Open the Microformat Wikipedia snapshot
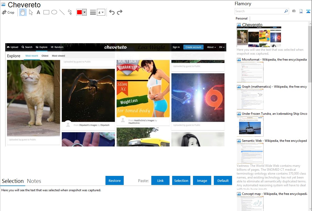This screenshot has height=211, width=312. [x=250, y=72]
